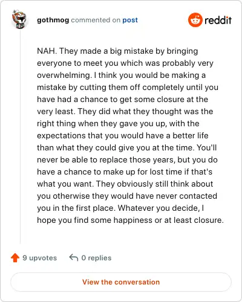This screenshot has width=242, height=302.
Task: Open gothmog's avatar image
Action: 19,19
